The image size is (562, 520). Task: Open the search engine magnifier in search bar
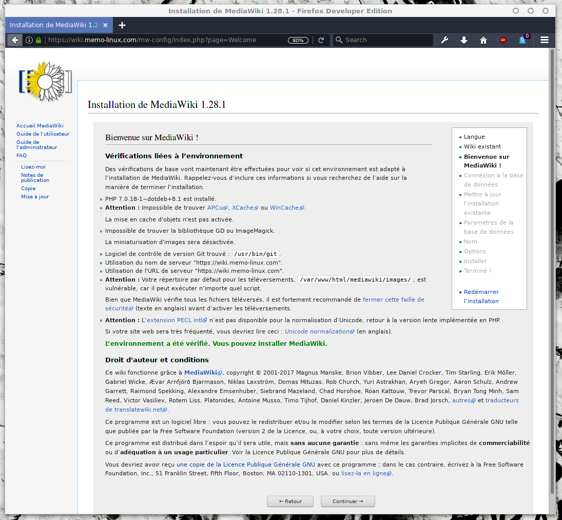point(339,40)
